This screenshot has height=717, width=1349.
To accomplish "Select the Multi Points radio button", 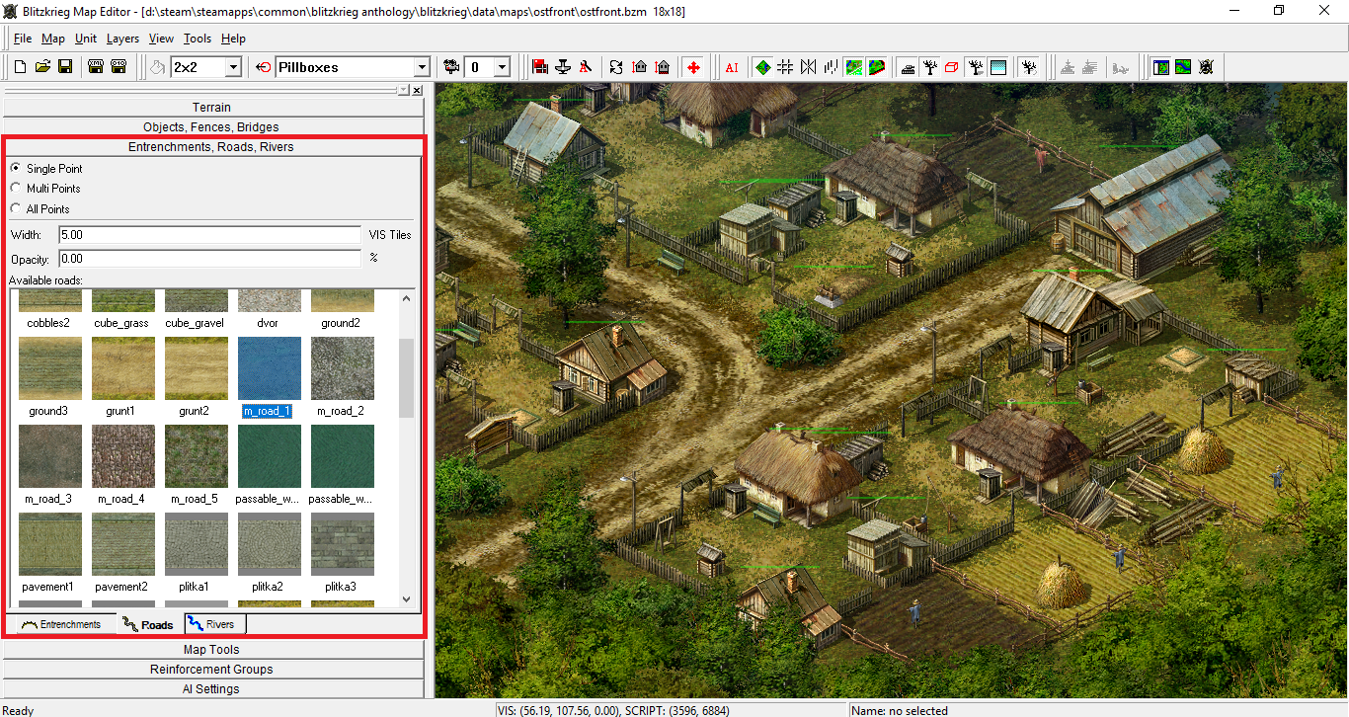I will pos(16,188).
